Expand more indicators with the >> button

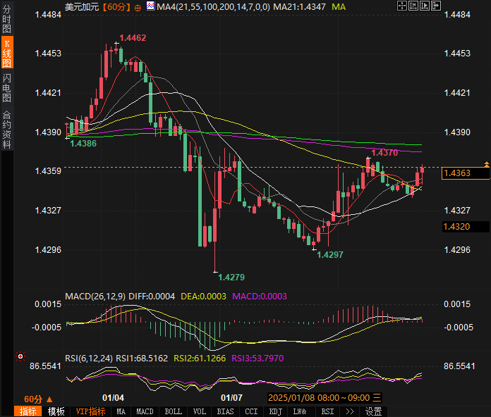tap(349, 411)
